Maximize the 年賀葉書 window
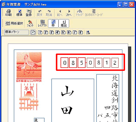 click(x=126, y=4)
